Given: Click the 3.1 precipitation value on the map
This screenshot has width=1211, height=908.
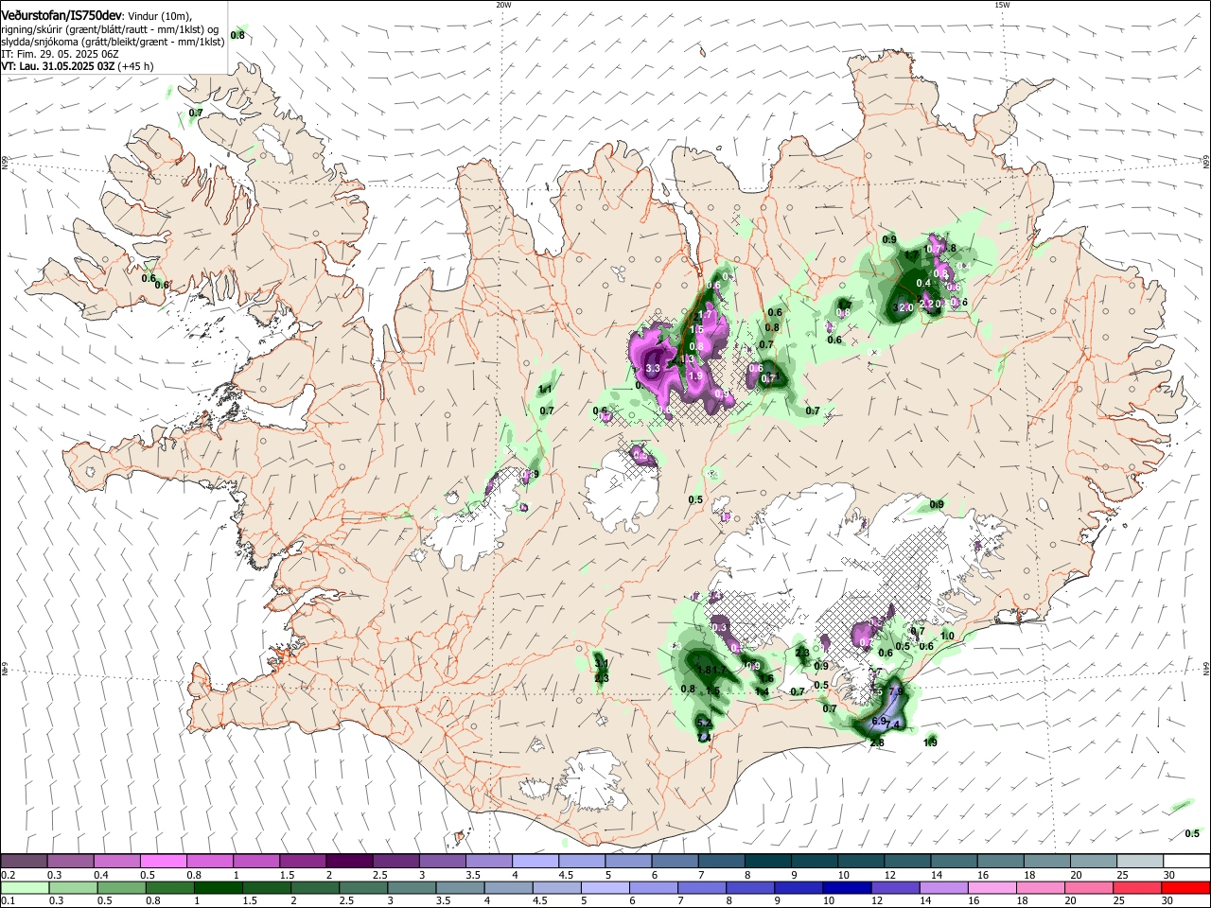Looking at the screenshot, I should coord(601,664).
